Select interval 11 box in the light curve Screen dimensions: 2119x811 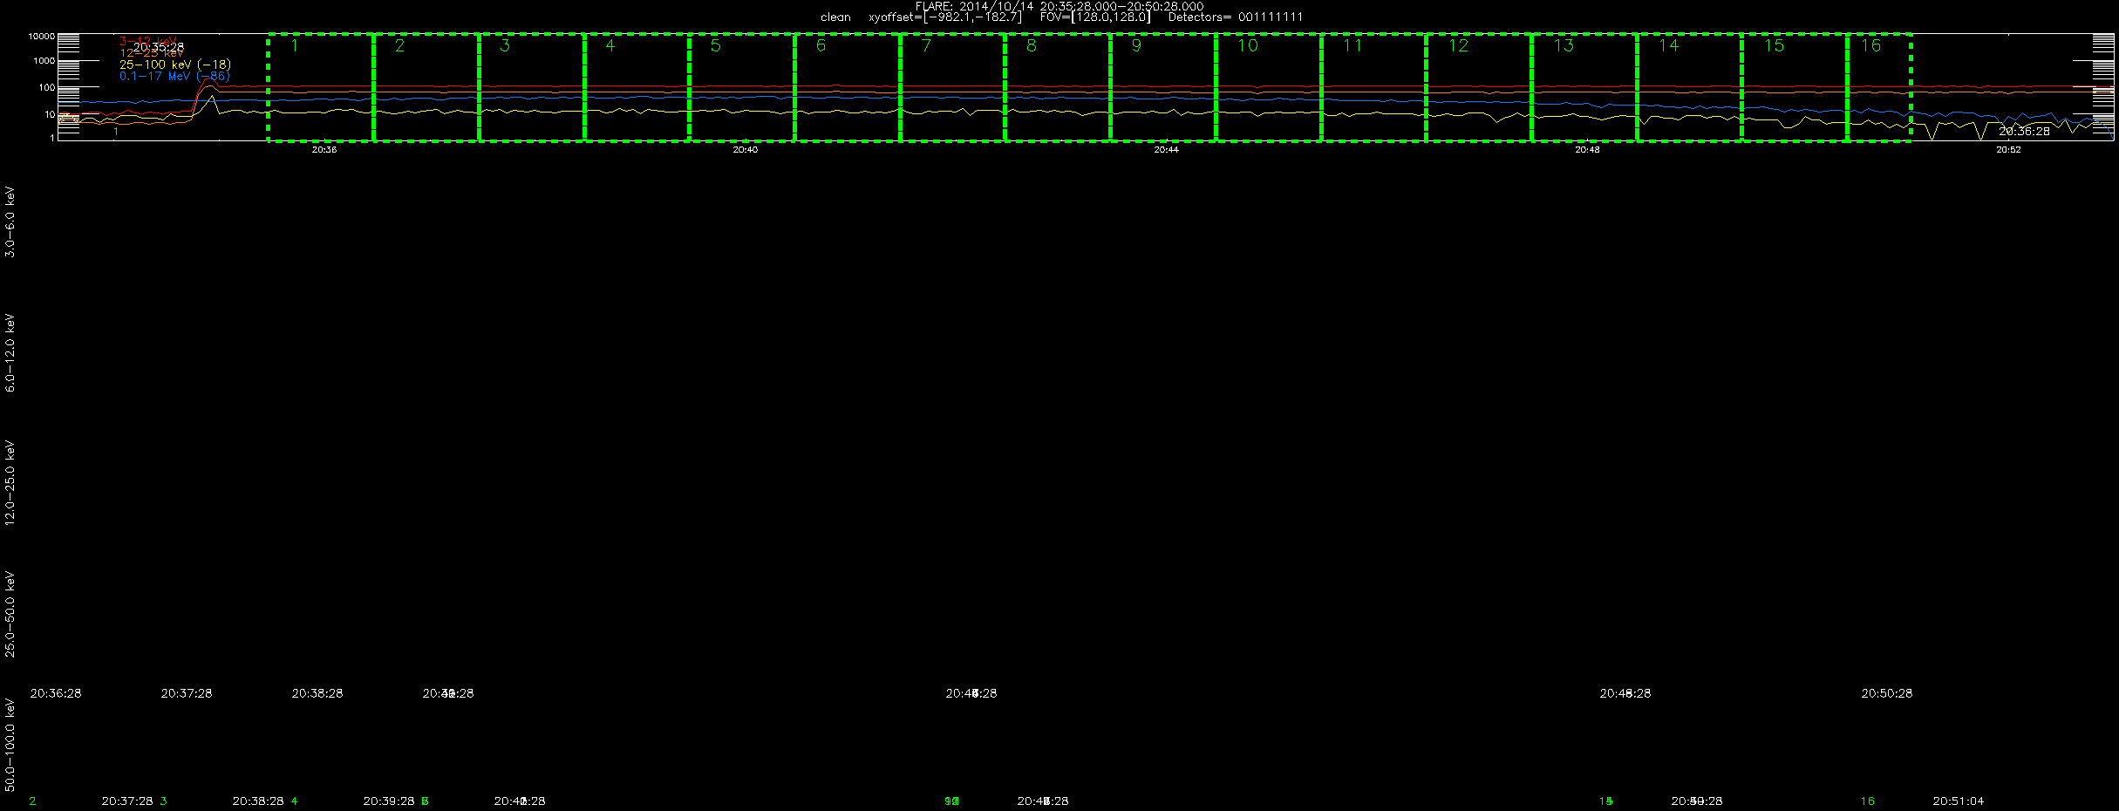coord(1373,87)
